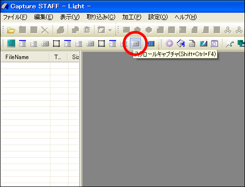Click the scissors cut-out icon
This screenshot has height=187, width=245.
point(181,43)
